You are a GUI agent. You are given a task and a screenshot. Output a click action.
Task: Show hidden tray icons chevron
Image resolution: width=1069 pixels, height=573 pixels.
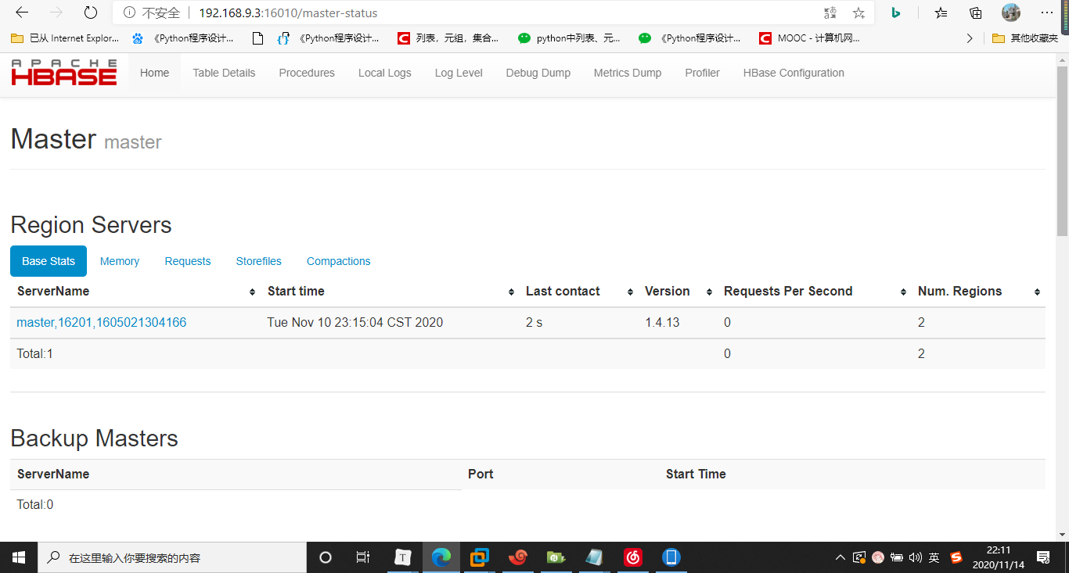[840, 557]
